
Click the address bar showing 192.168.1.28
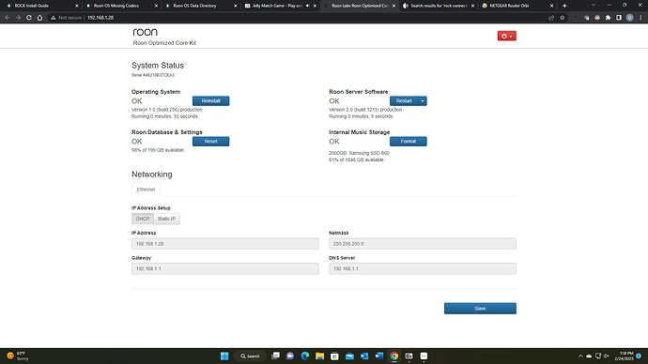[100, 18]
